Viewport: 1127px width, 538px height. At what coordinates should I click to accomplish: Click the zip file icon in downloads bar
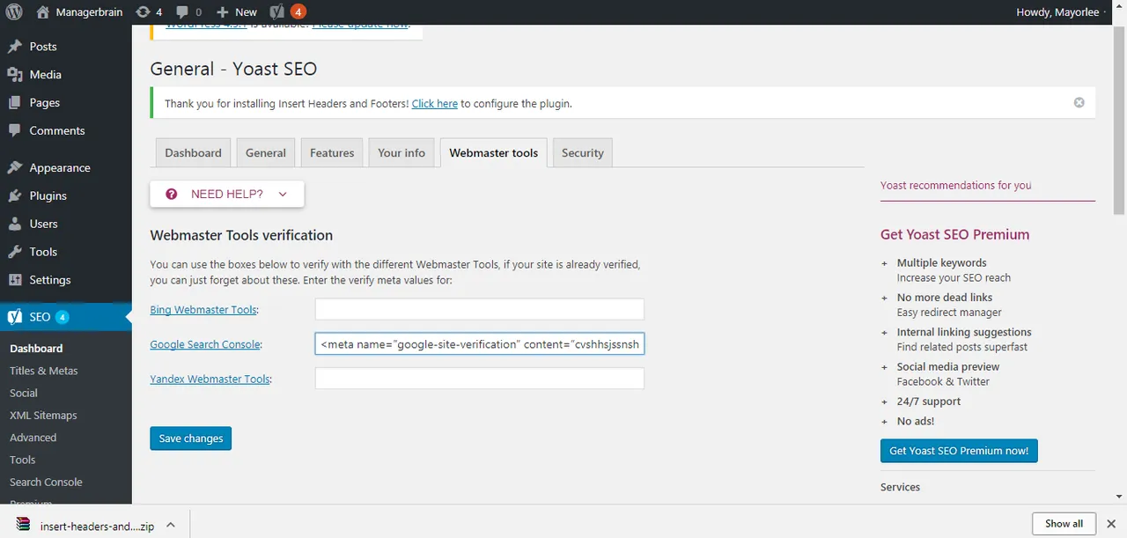pyautogui.click(x=22, y=525)
